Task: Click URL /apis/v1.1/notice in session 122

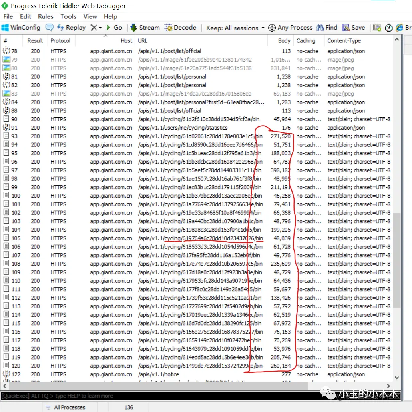Action: (x=158, y=374)
